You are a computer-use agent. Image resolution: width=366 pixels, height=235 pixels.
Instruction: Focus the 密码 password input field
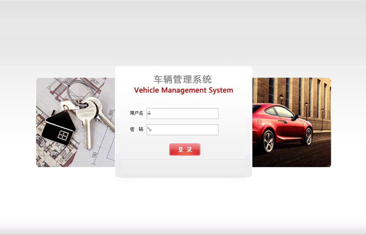pyautogui.click(x=182, y=130)
